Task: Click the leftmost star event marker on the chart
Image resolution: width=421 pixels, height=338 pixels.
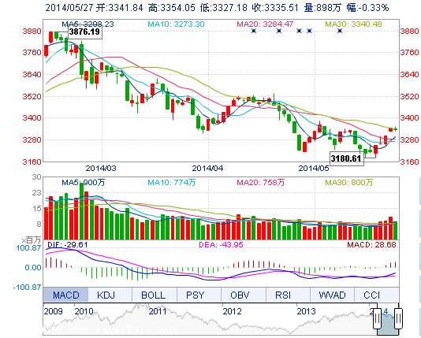Action: (254, 31)
